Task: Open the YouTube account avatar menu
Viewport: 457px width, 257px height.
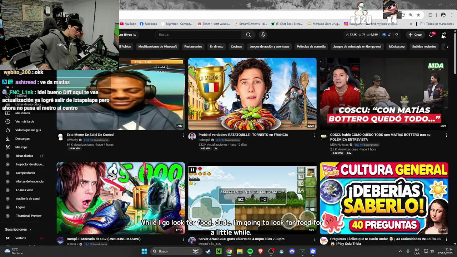Action: (443, 35)
